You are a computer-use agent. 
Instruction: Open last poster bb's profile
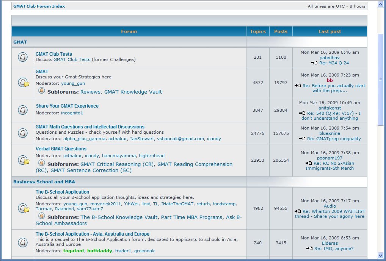point(330,80)
